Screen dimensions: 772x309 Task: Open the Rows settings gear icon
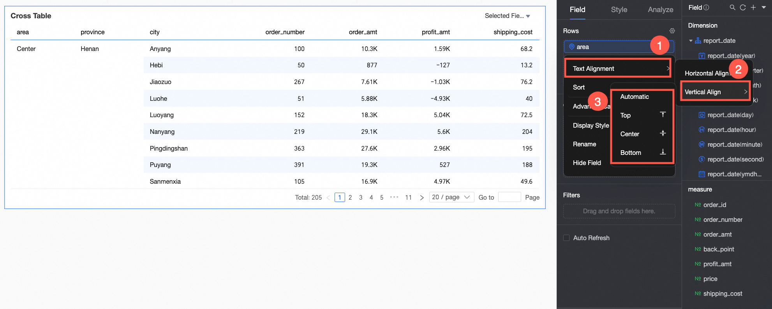pyautogui.click(x=672, y=31)
